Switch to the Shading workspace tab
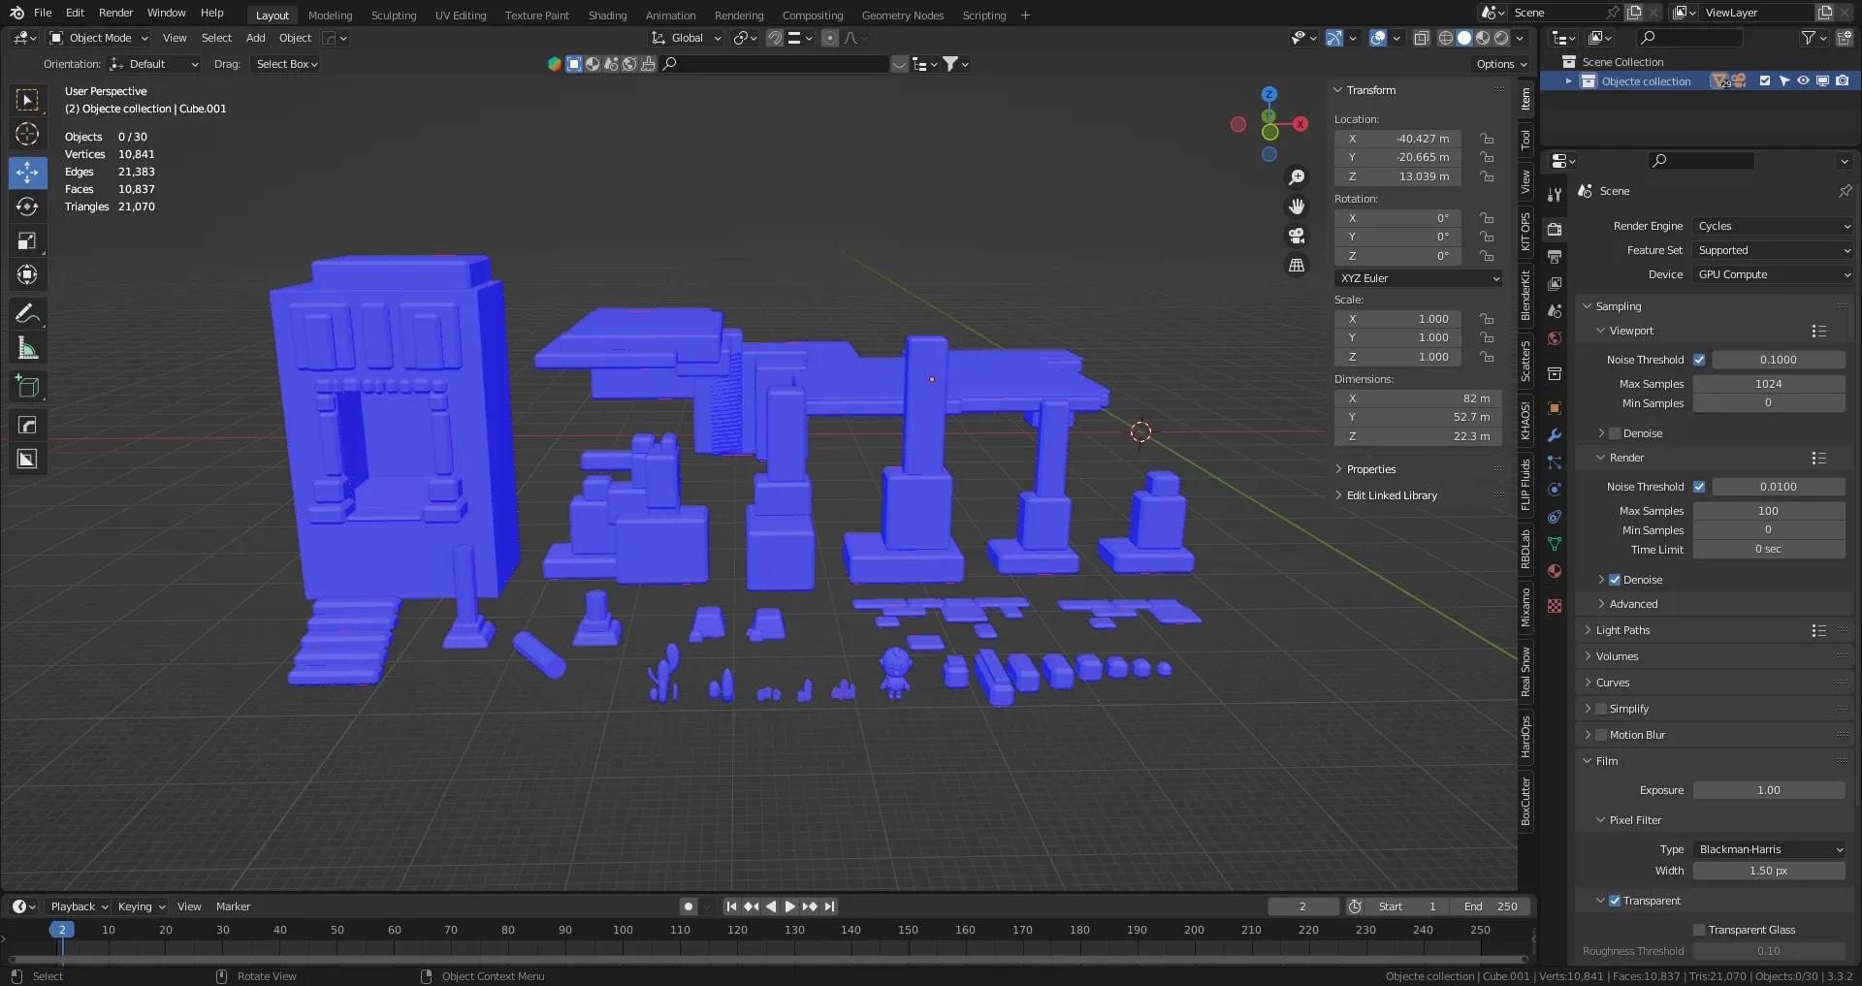The width and height of the screenshot is (1862, 986). coord(607,15)
